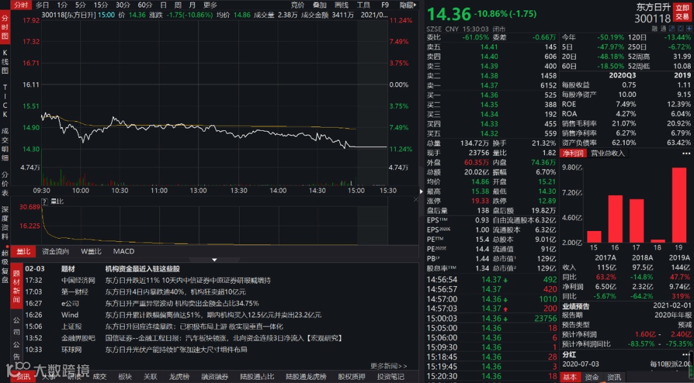
Task: Select the 资金流向 indicator tab
Action: [x=55, y=251]
